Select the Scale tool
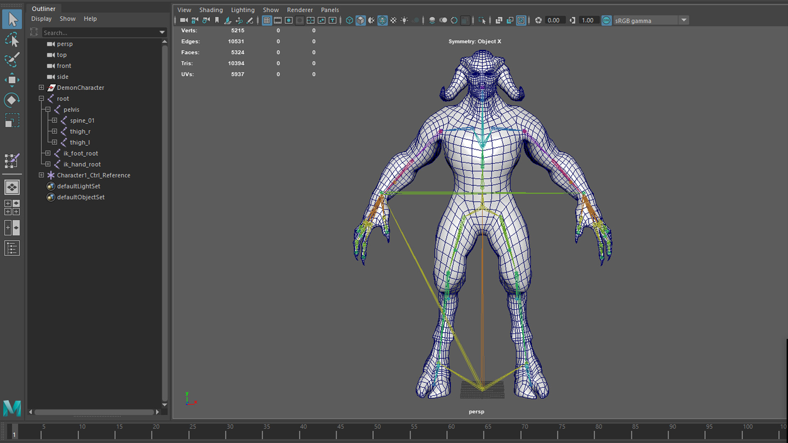This screenshot has width=788, height=443. (12, 120)
